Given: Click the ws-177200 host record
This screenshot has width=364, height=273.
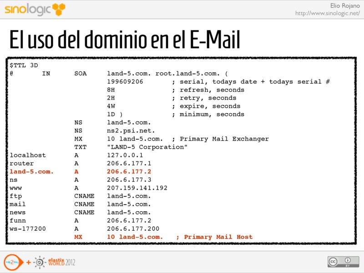Looking at the screenshot, I should [x=28, y=229].
